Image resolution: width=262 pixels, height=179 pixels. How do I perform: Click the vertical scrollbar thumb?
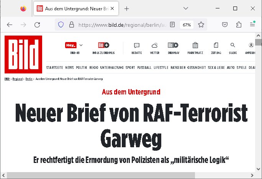tap(258, 42)
